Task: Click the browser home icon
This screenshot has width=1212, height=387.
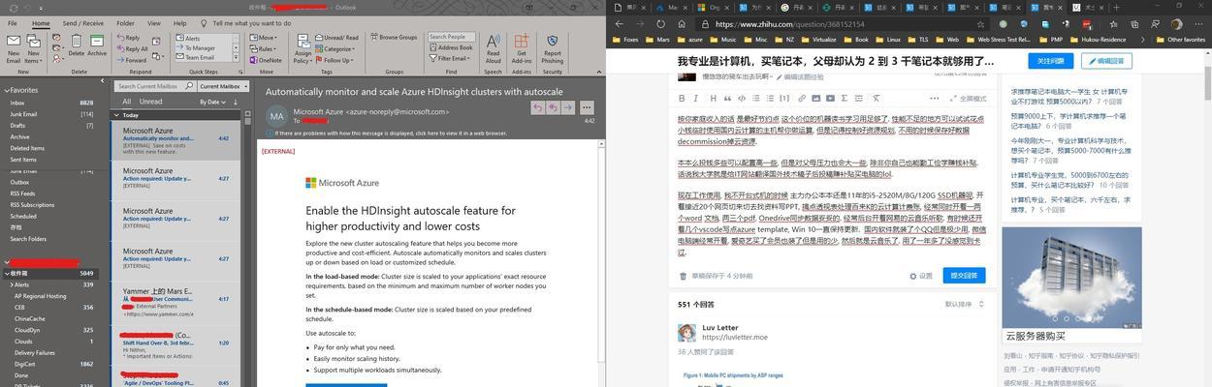Action: click(682, 24)
